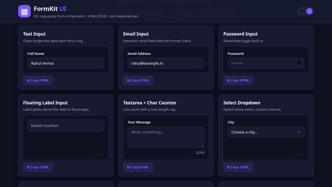
Task: Focus the Full Name input field
Action: [66, 63]
